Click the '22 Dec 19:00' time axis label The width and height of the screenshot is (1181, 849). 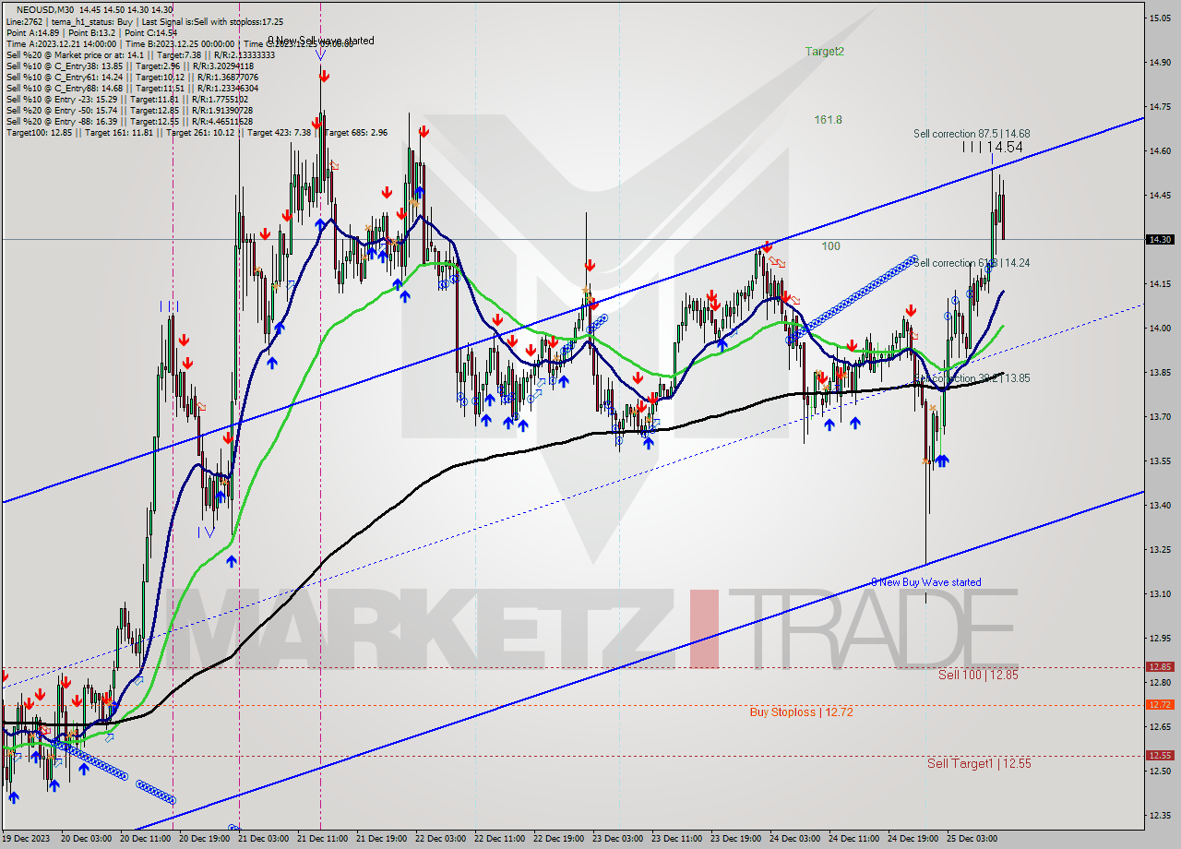559,839
